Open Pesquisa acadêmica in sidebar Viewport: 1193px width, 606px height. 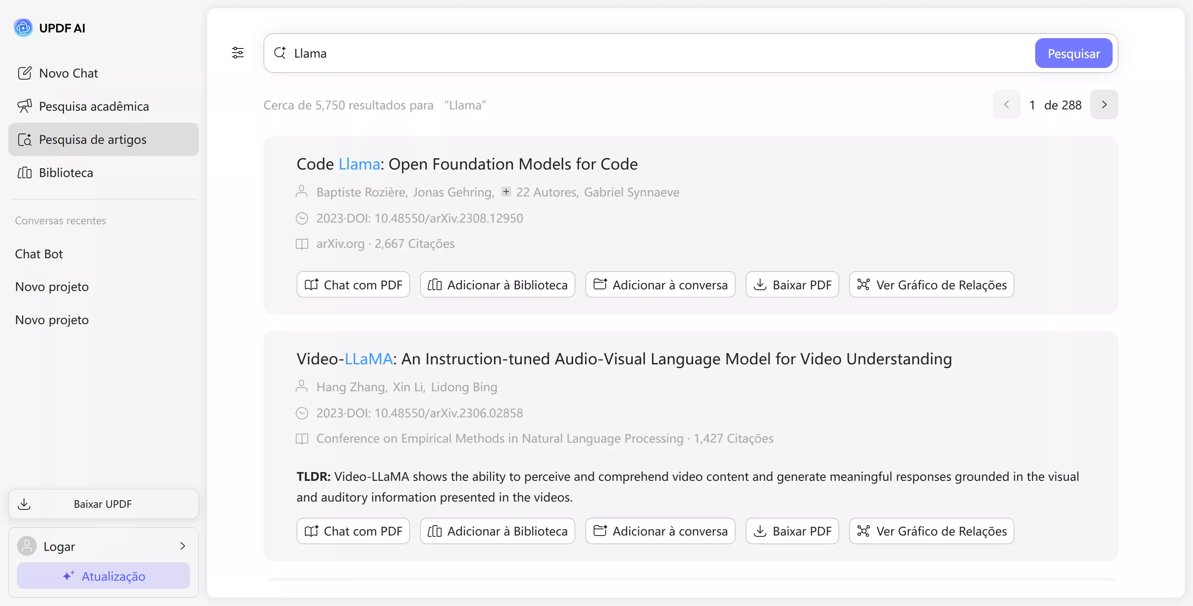pyautogui.click(x=94, y=107)
